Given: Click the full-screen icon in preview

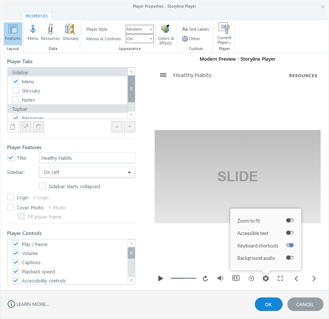Looking at the screenshot, I should click(280, 278).
